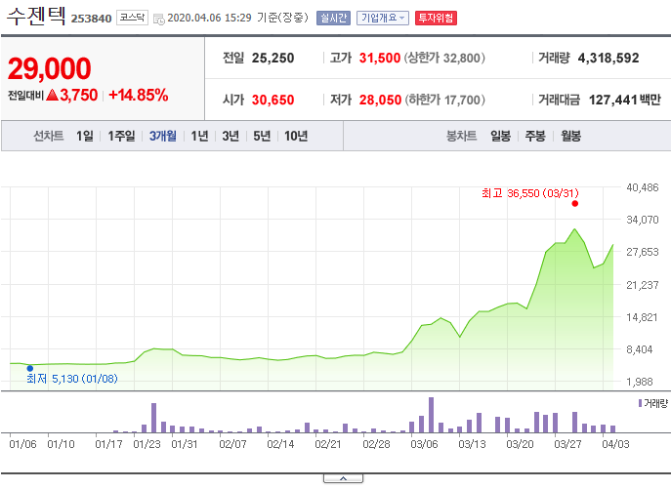Screen dimensions: 671x489
Task: Select the 3년 line chart tab
Action: click(231, 136)
